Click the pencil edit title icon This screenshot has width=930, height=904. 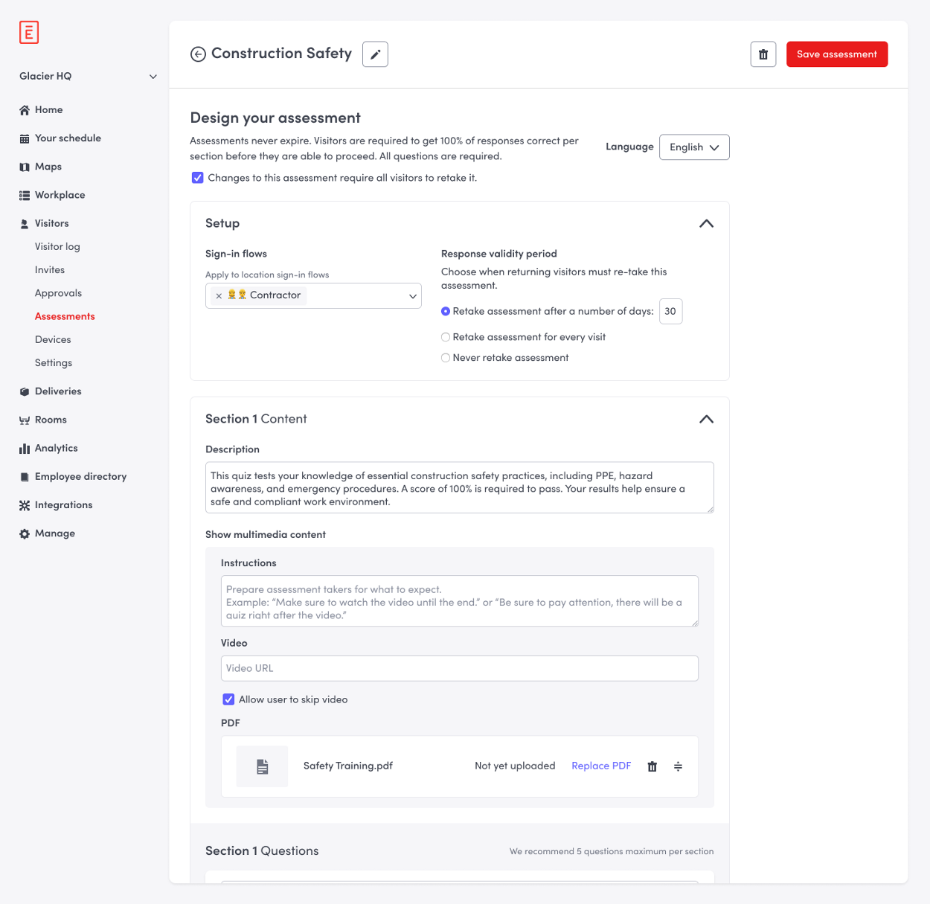click(x=375, y=54)
